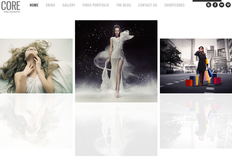Open the Gallery menu item

(x=69, y=5)
